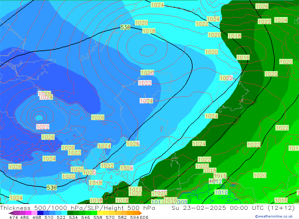Click the legend value 498

tap(37, 217)
